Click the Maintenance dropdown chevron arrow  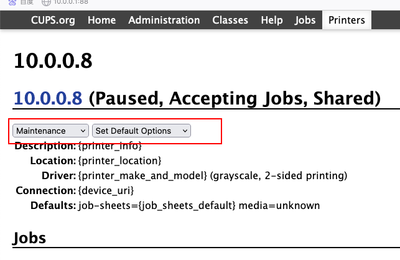point(83,131)
